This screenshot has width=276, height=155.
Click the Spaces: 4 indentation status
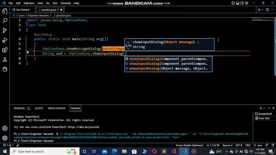227,146
